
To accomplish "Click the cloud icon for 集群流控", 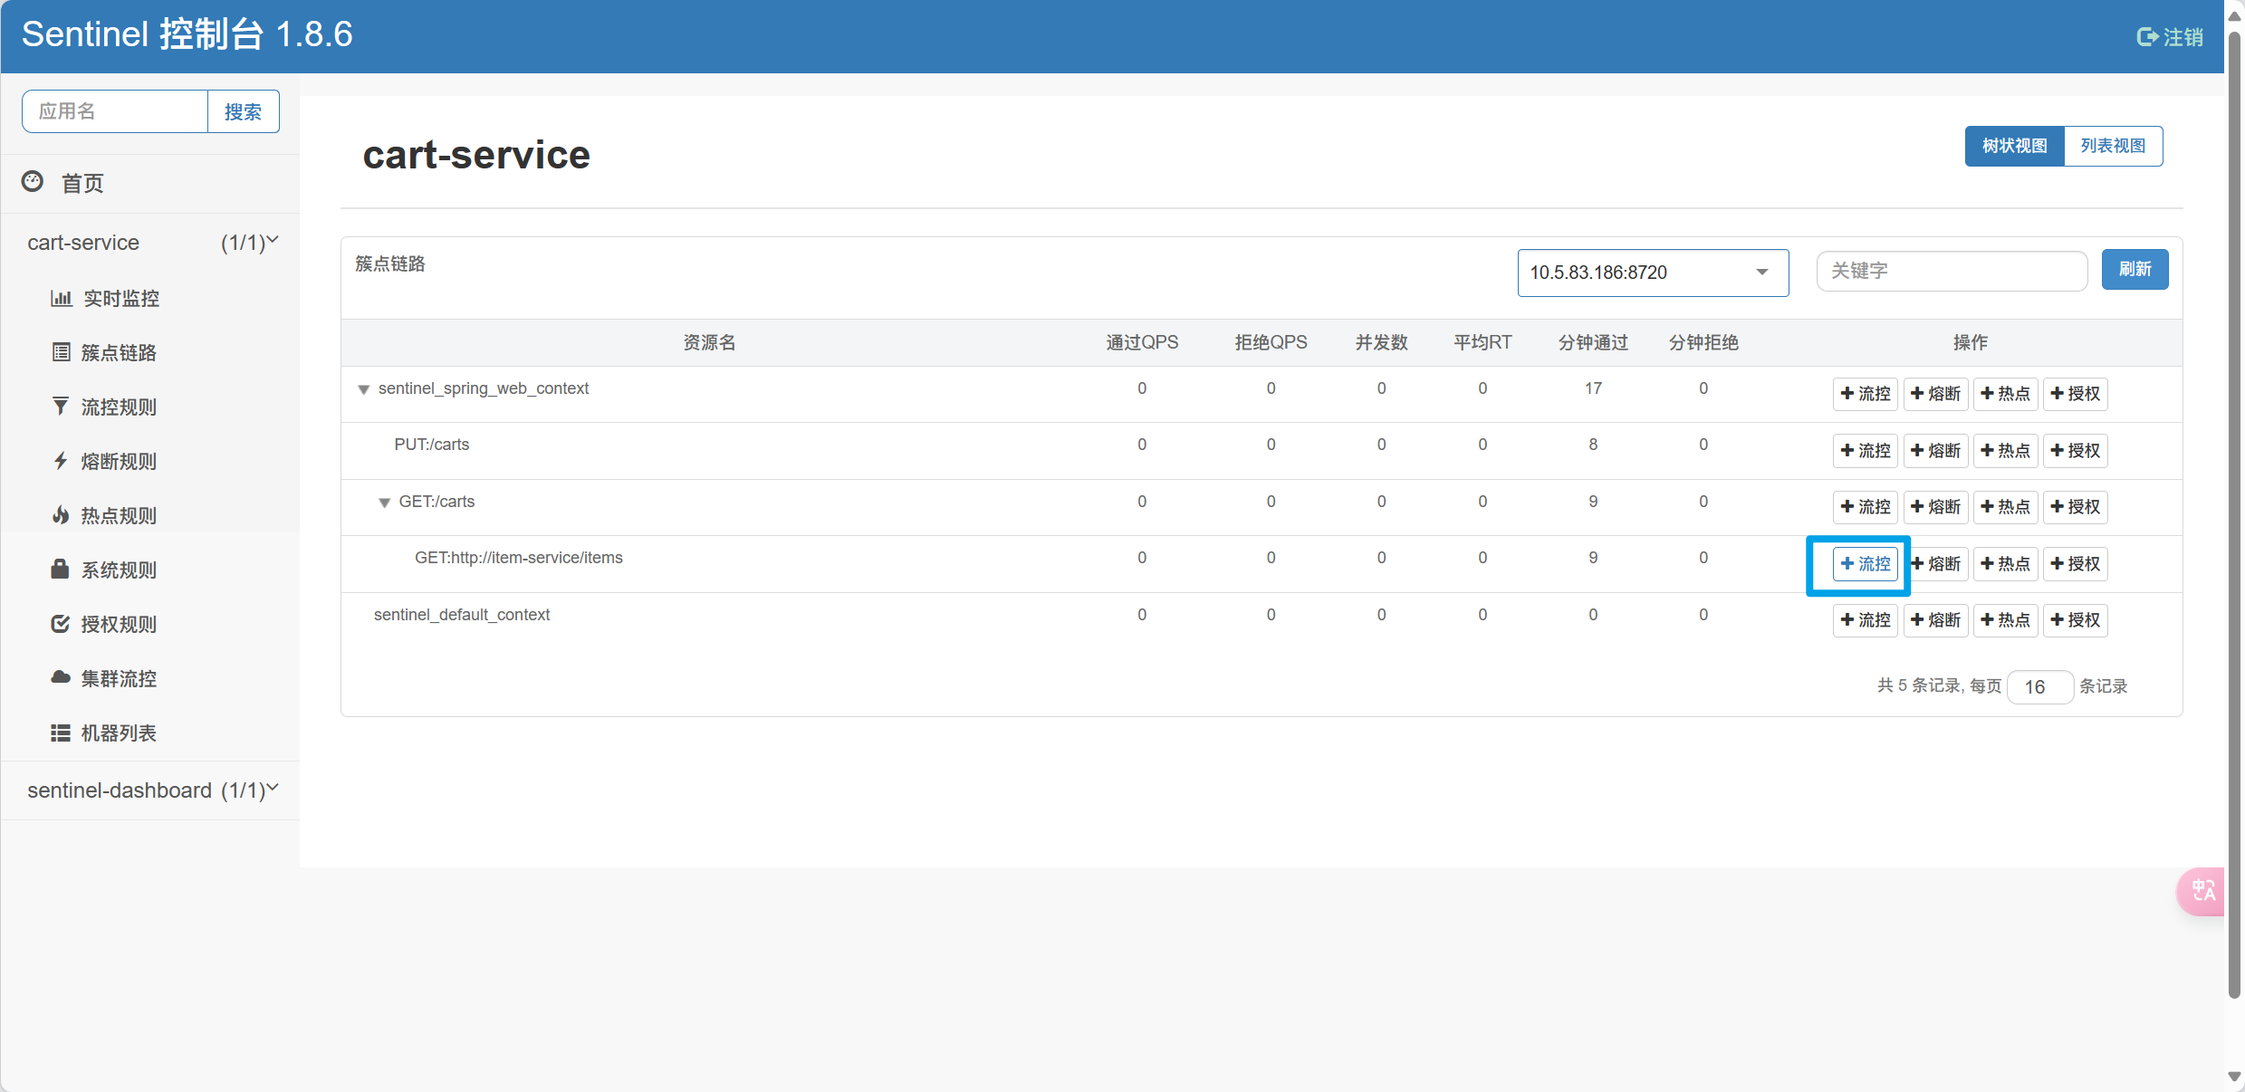I will click(61, 678).
